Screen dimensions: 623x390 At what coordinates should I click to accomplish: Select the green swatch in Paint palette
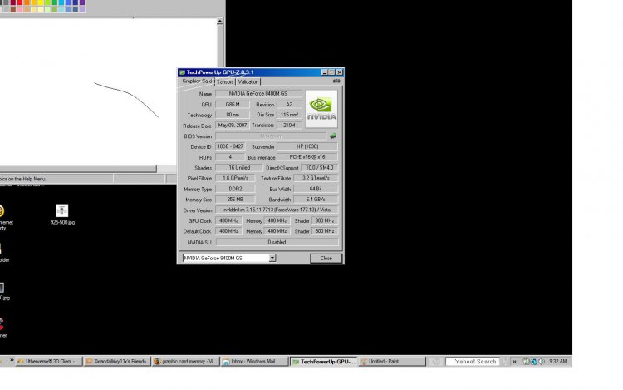(55, 2)
